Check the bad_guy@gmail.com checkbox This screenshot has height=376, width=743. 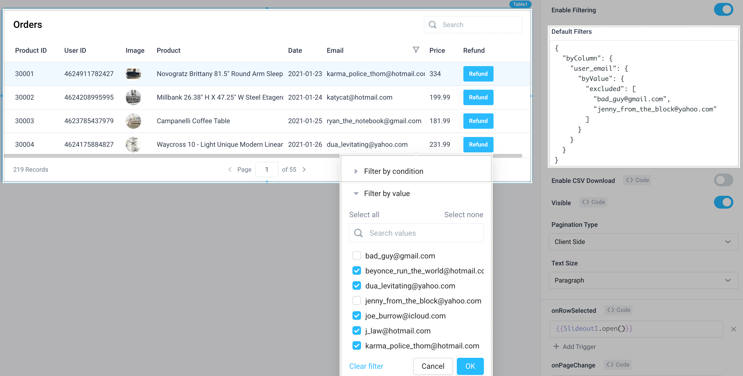(357, 256)
